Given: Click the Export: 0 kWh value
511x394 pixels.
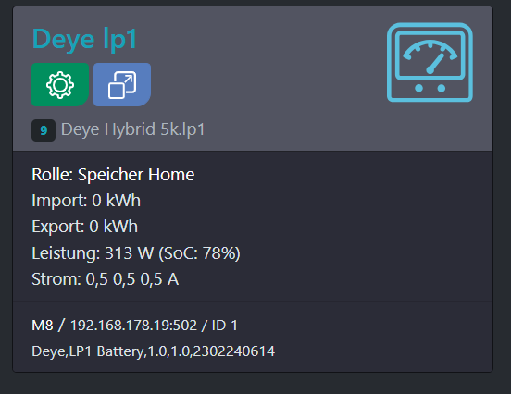Looking at the screenshot, I should click(85, 227).
